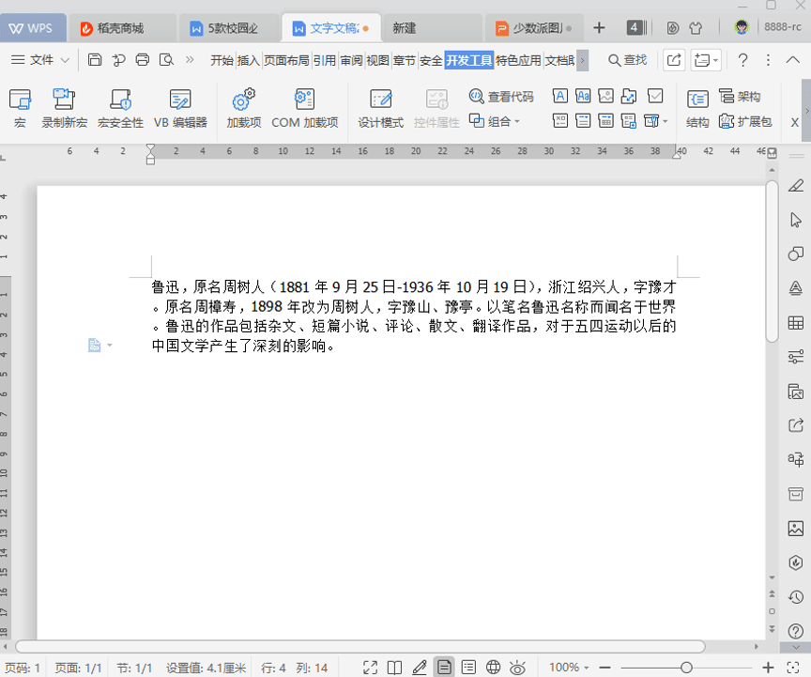811x677 pixels.
Task: Open the 100% zoom level dropdown
Action: [x=569, y=668]
